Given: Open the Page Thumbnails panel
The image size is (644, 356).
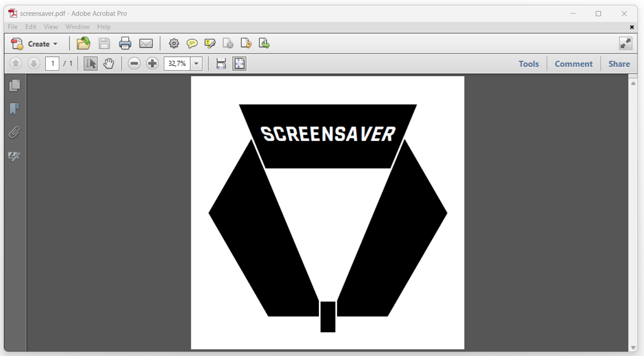Looking at the screenshot, I should tap(14, 85).
